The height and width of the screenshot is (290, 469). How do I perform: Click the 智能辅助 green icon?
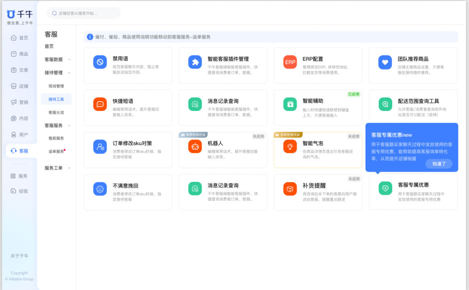pos(290,104)
